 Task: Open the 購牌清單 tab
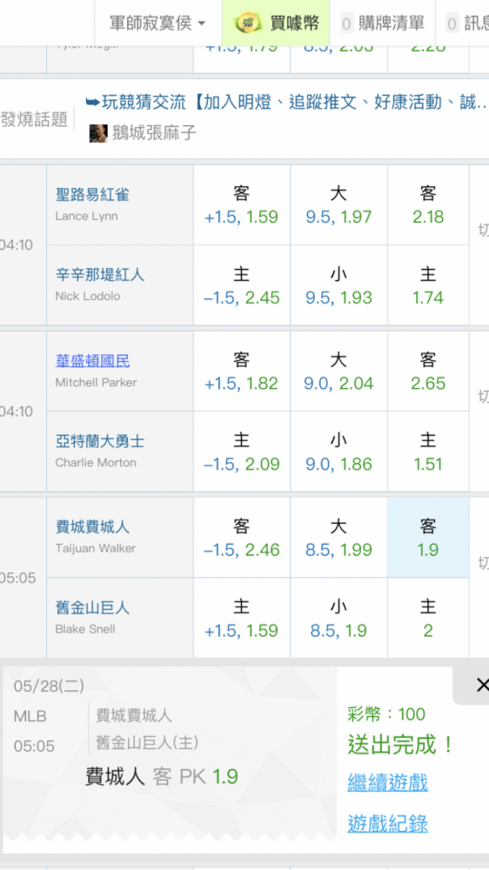pyautogui.click(x=383, y=23)
